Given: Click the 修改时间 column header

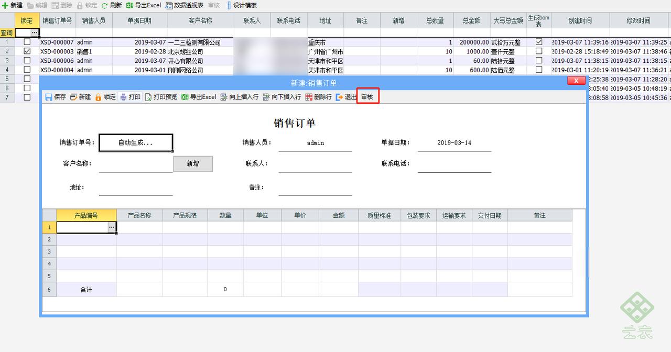Looking at the screenshot, I should (638, 20).
